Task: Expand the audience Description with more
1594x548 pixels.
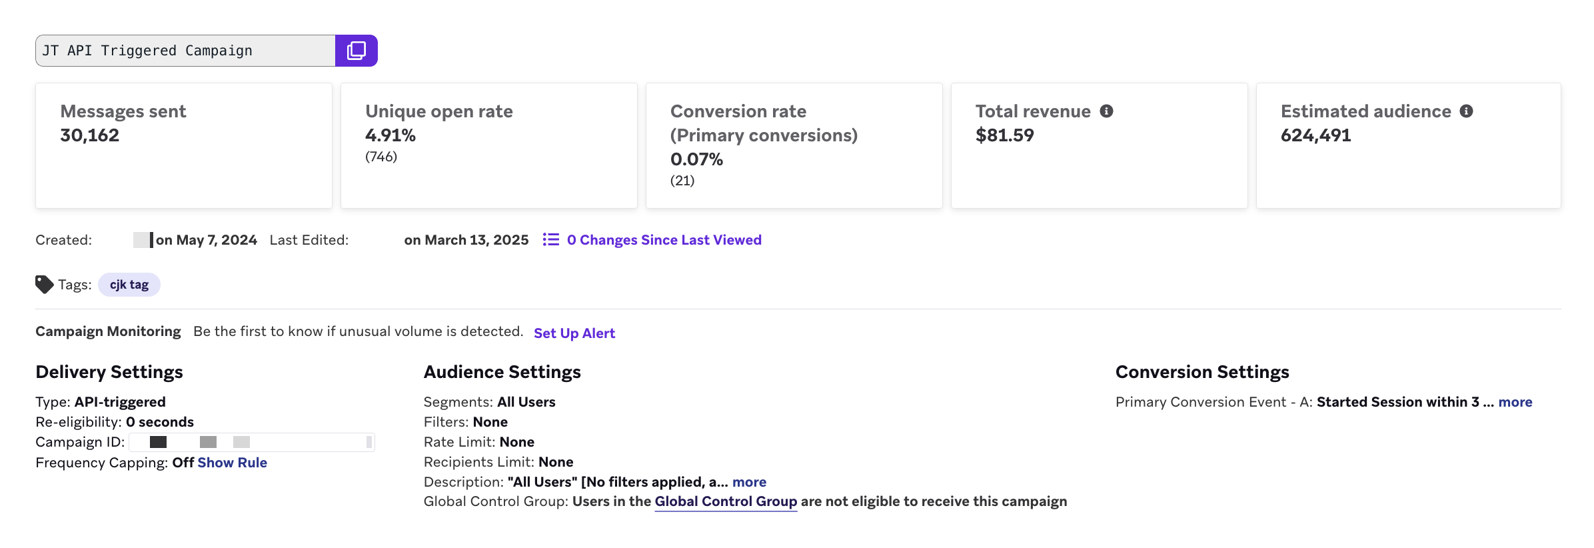Action: pos(749,482)
